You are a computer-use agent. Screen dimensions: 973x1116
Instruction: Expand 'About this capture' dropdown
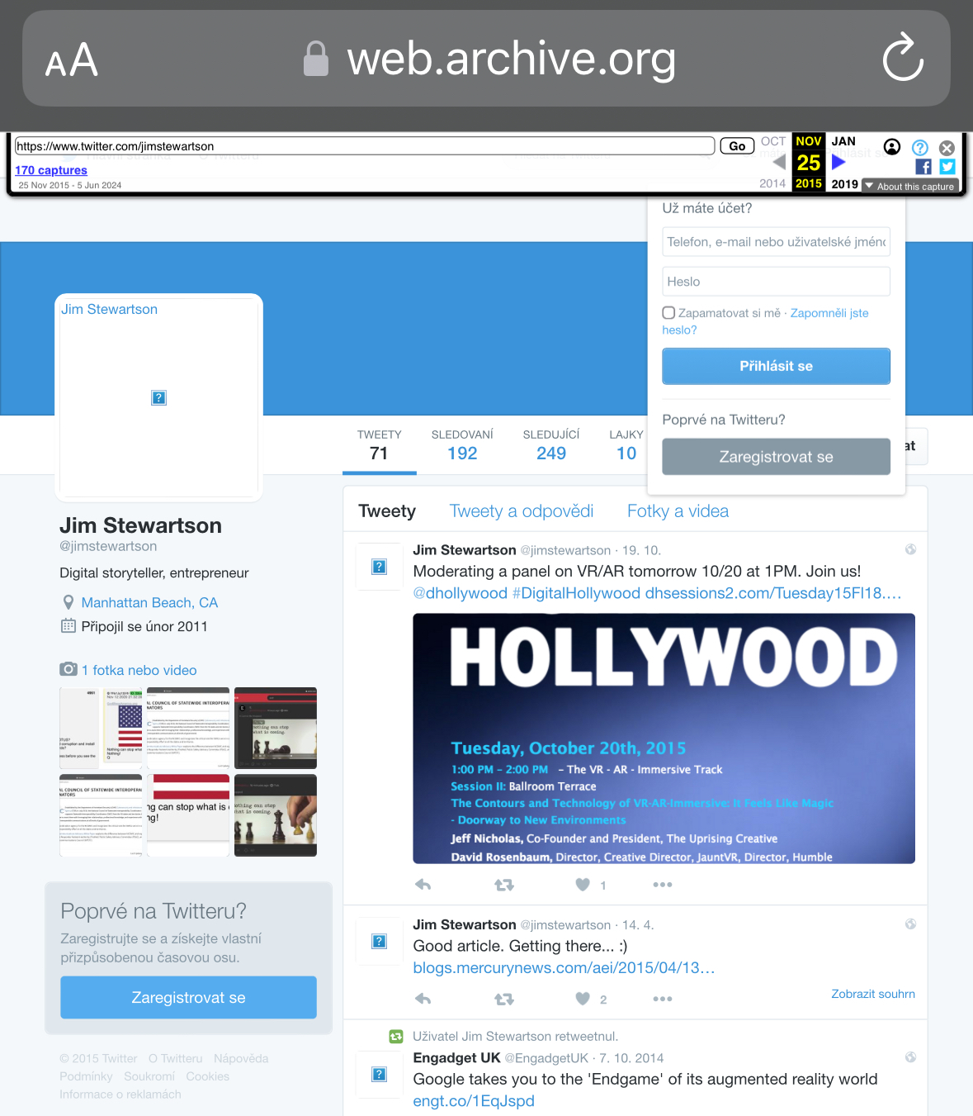pyautogui.click(x=909, y=187)
